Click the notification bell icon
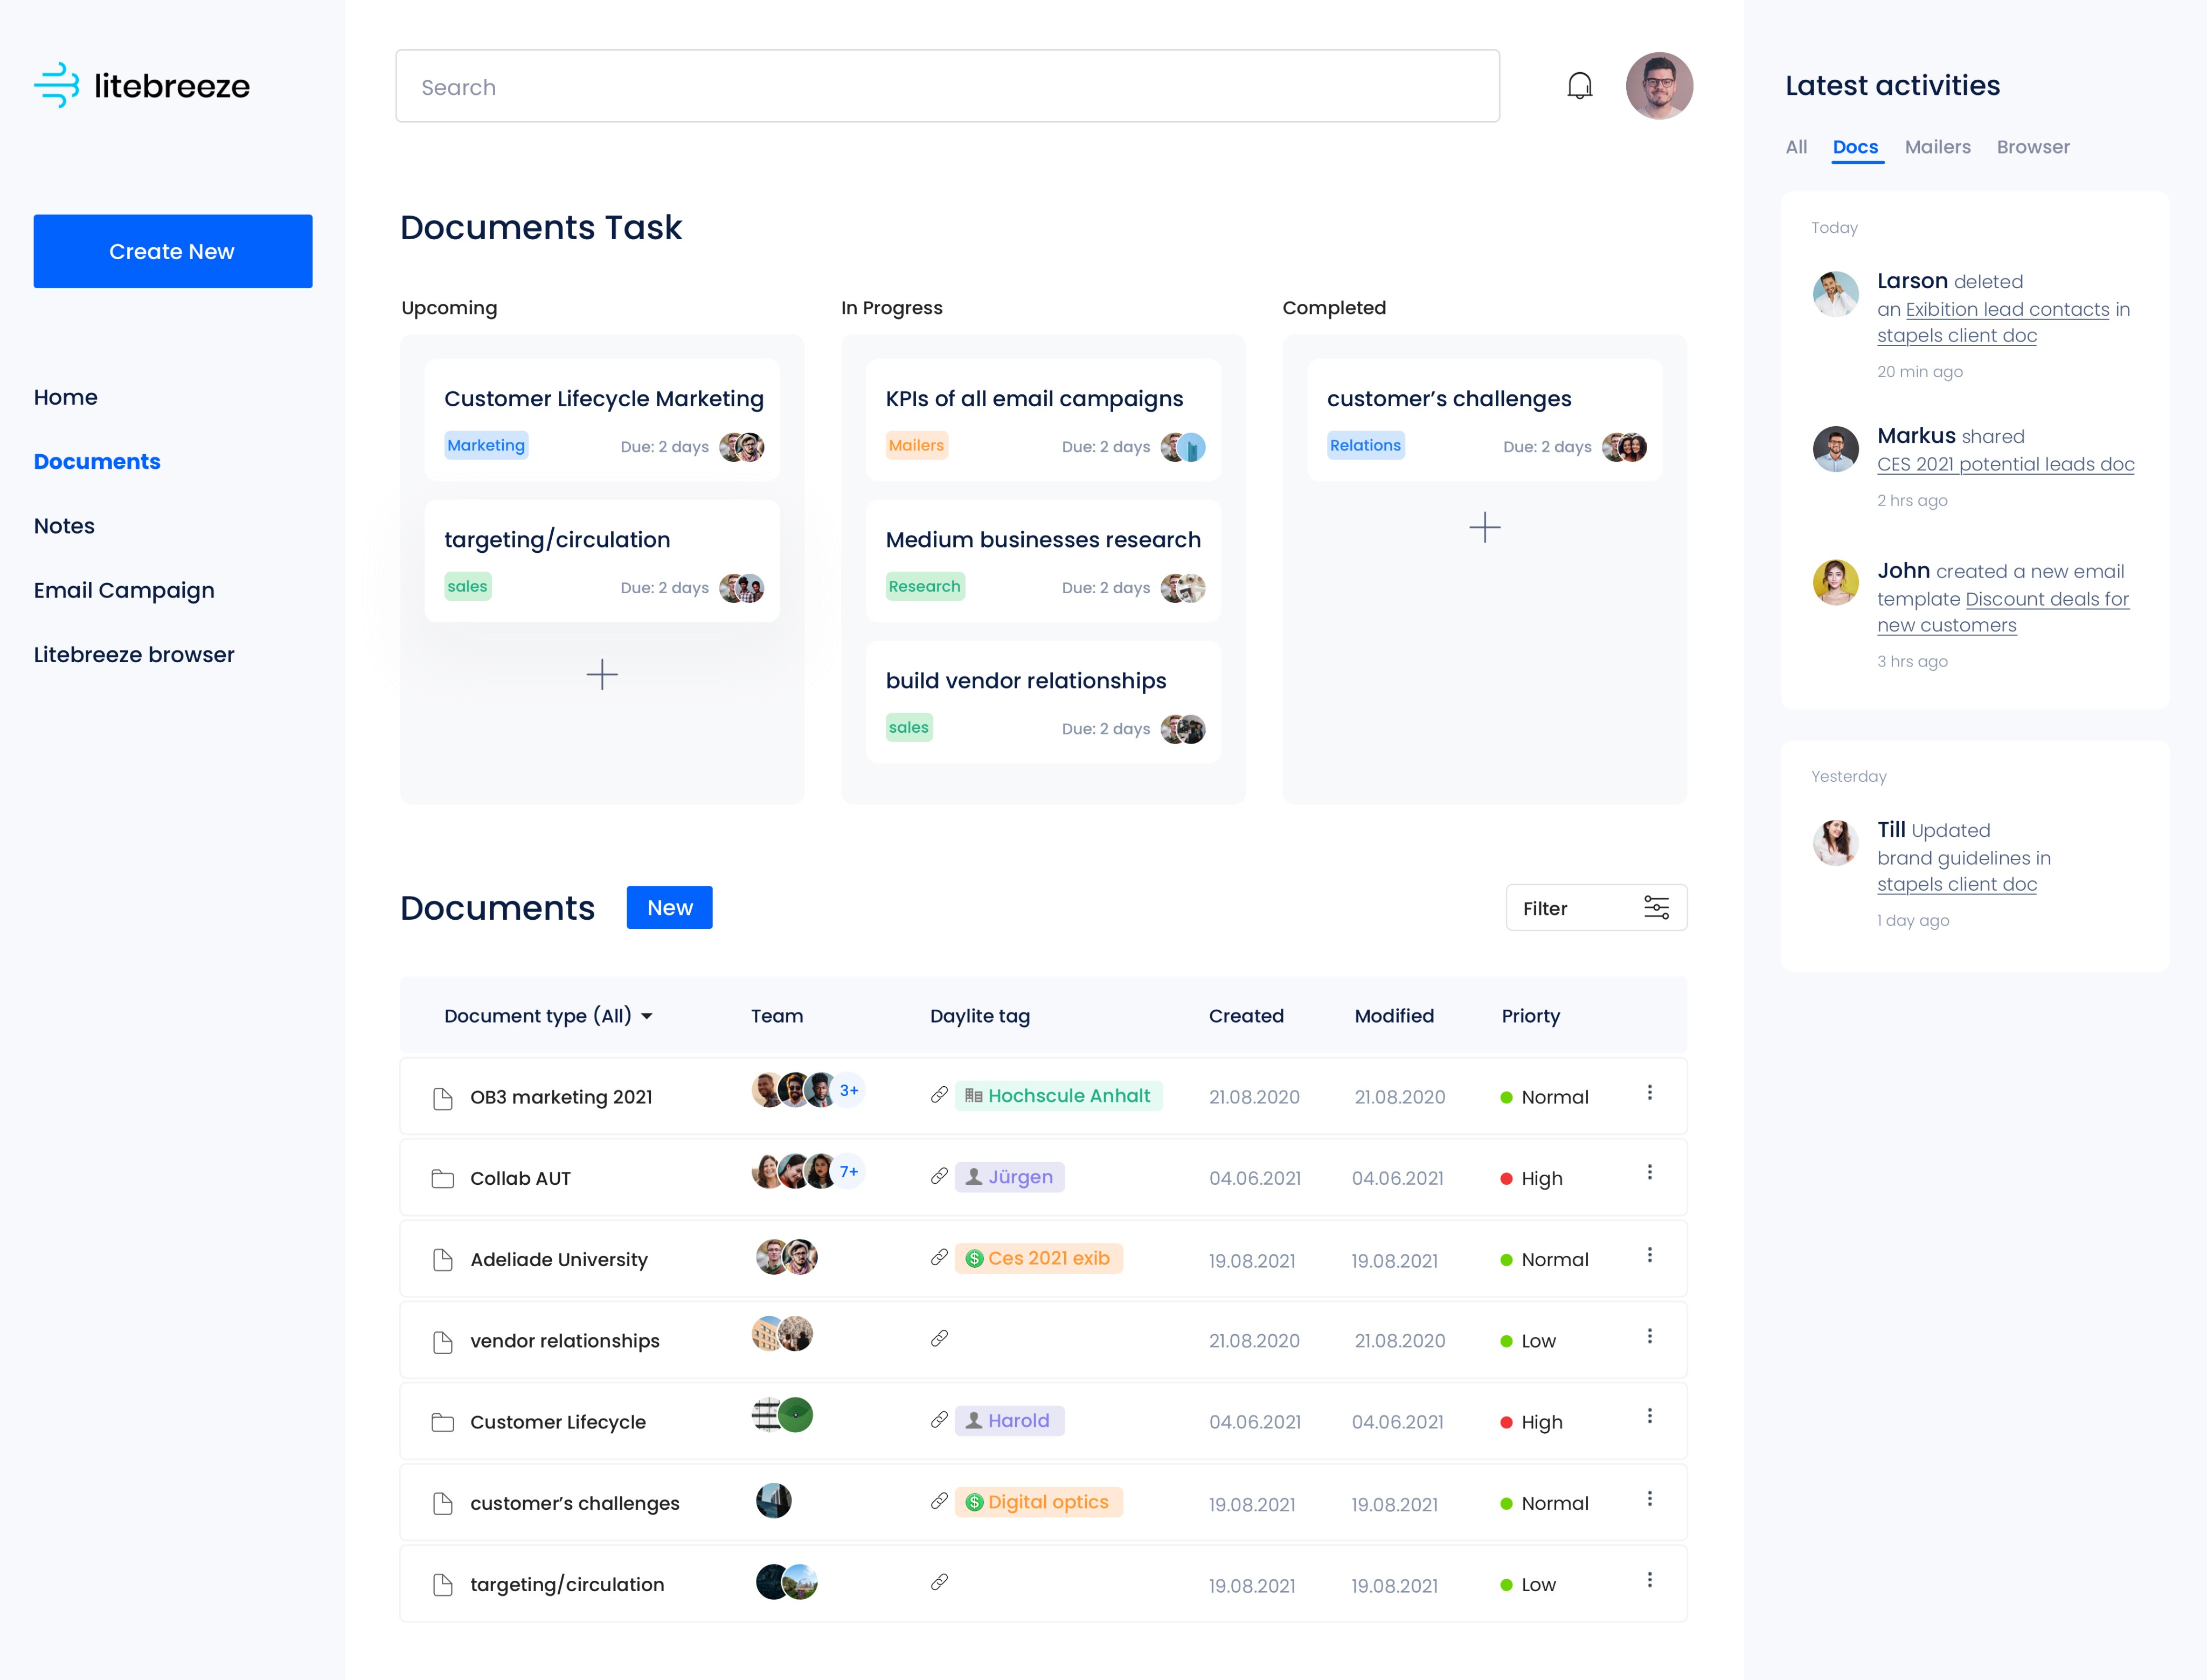The image size is (2207, 1680). (x=1579, y=86)
